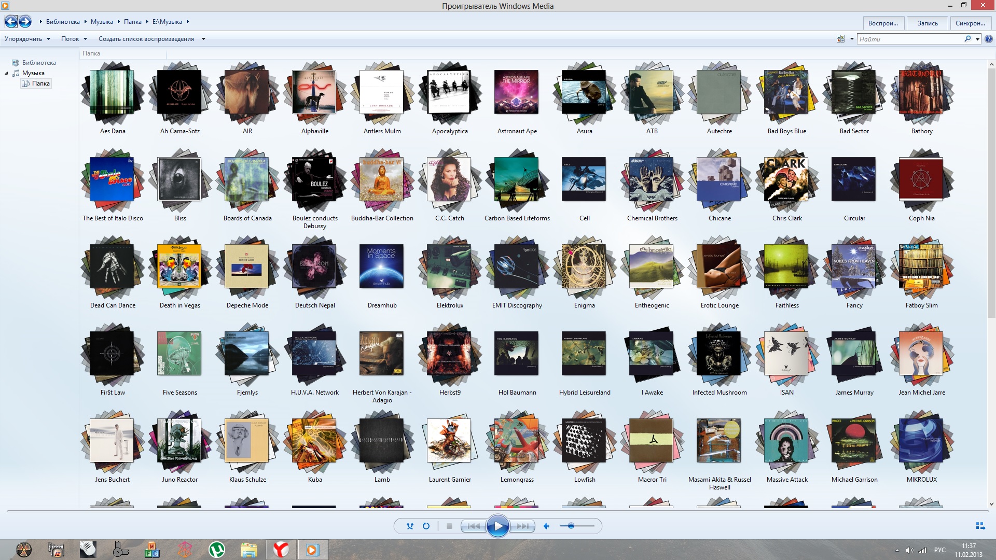Open the Запись tab
996x560 pixels.
(x=928, y=23)
